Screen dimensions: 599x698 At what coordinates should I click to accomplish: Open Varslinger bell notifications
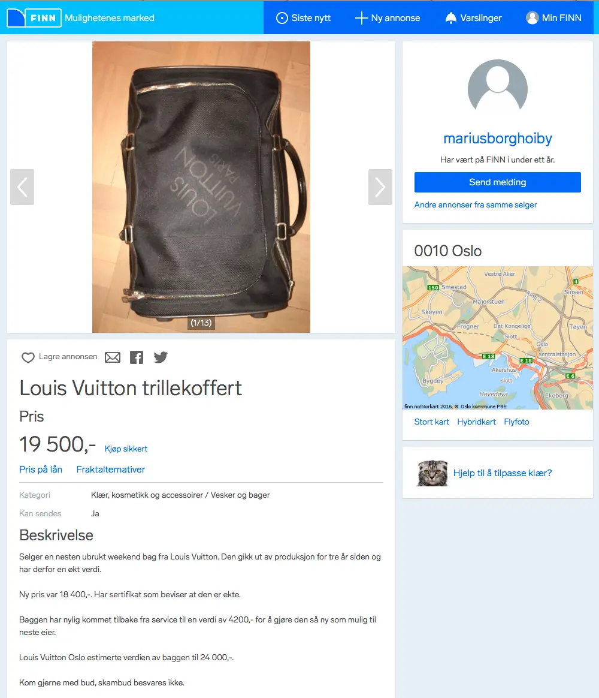[473, 18]
